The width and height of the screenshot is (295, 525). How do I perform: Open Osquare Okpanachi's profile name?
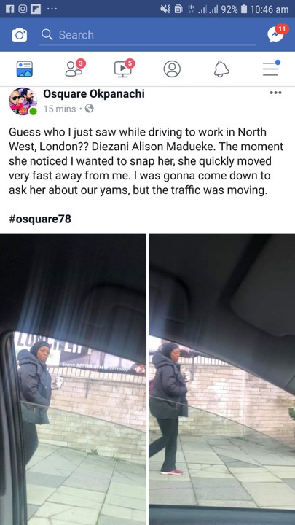[94, 94]
